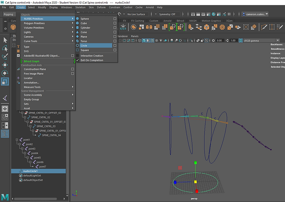This screenshot has width=285, height=202.
Task: Select the arrow Select tool
Action: (x=5, y=40)
